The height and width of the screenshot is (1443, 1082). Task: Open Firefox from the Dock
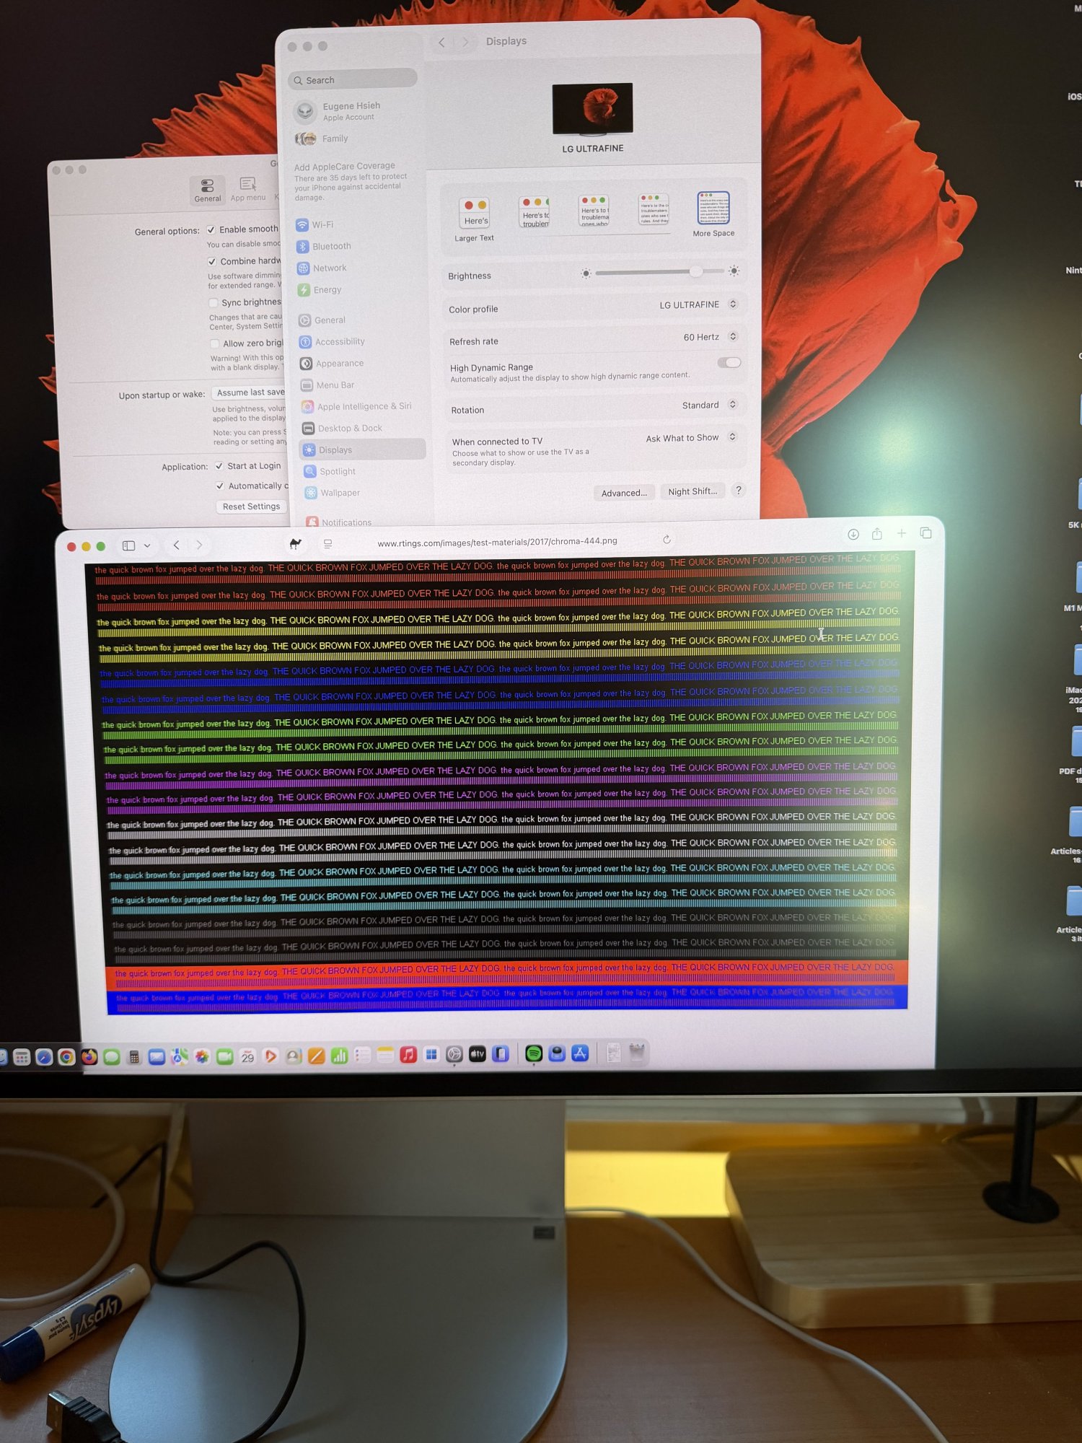coord(89,1058)
